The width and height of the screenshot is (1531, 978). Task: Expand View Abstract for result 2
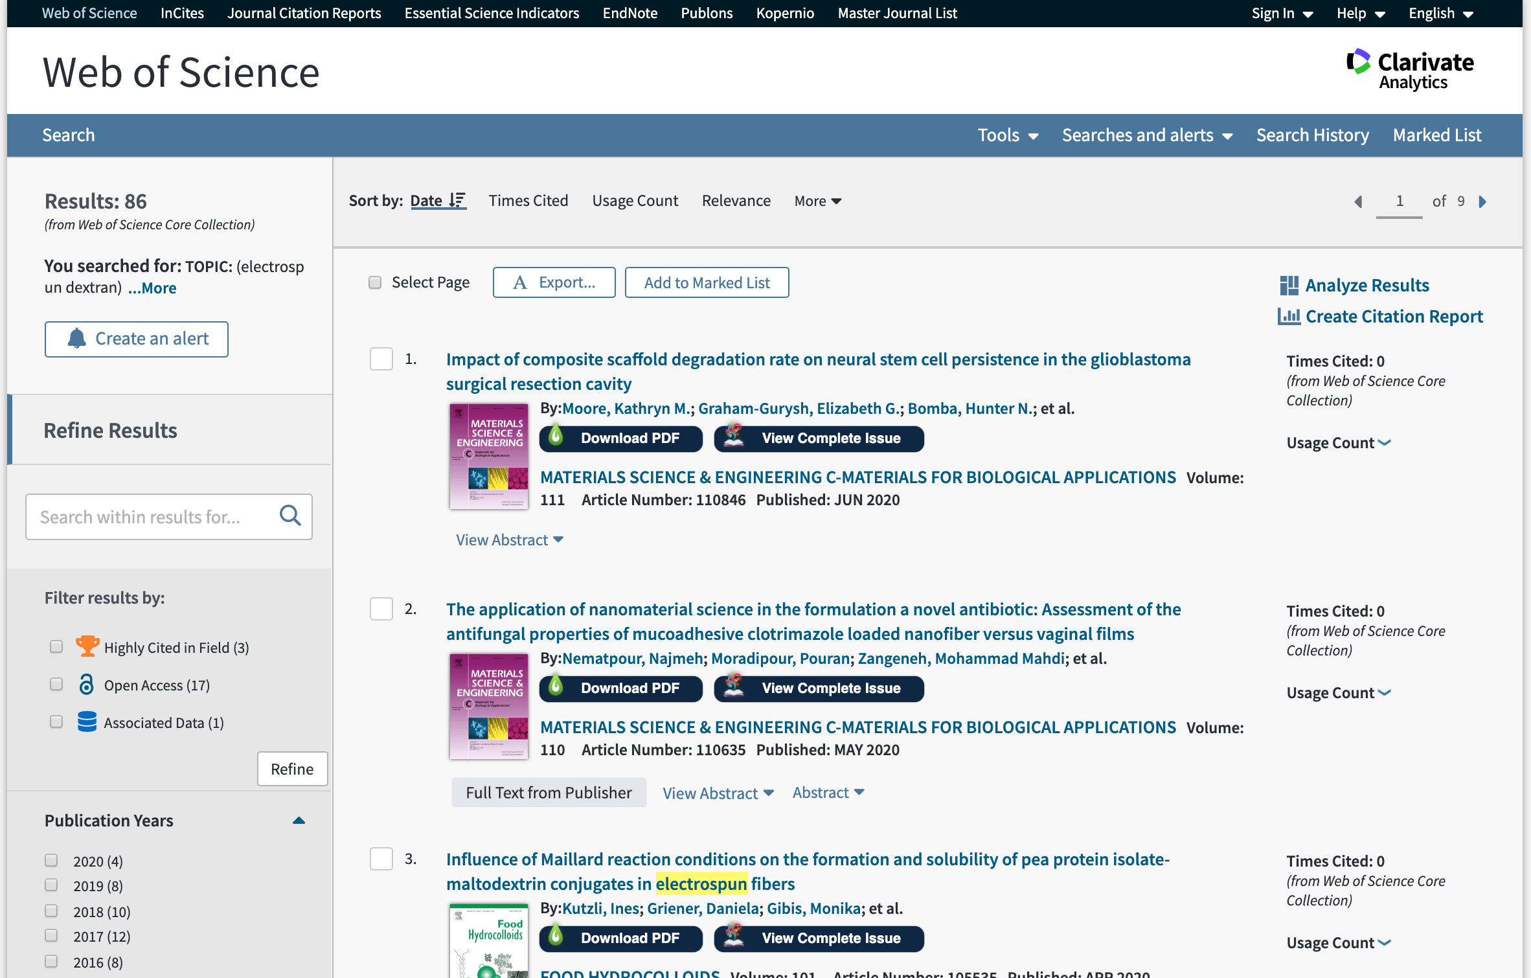[x=718, y=793]
